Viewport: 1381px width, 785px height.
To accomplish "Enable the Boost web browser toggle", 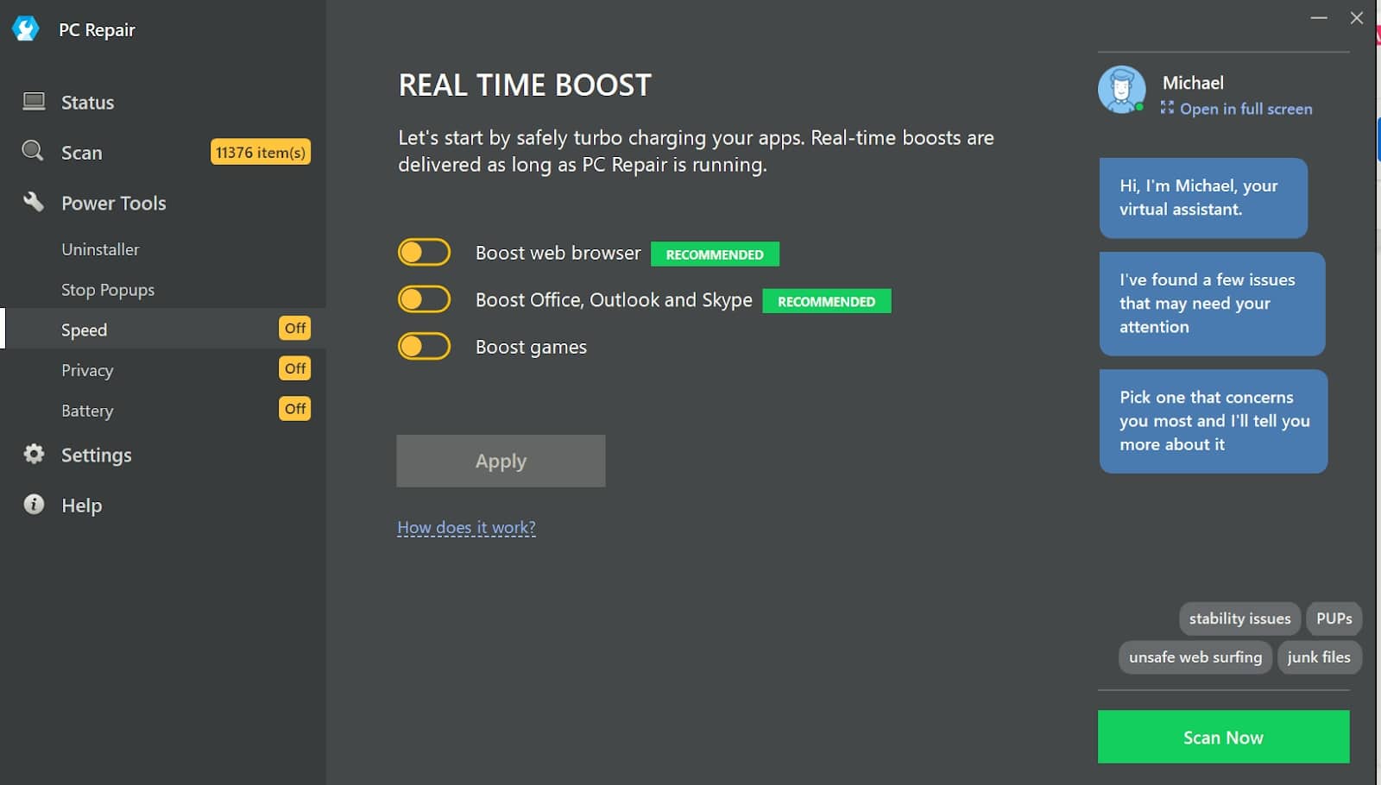I will 424,253.
